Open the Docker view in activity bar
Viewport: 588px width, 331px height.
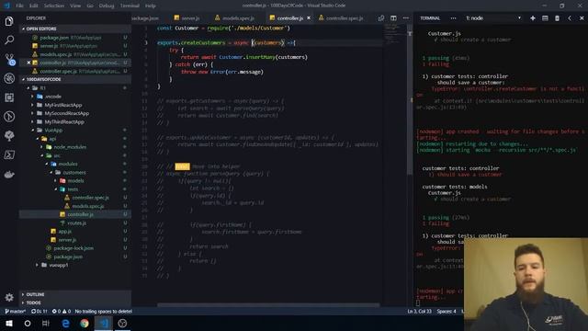click(x=9, y=175)
